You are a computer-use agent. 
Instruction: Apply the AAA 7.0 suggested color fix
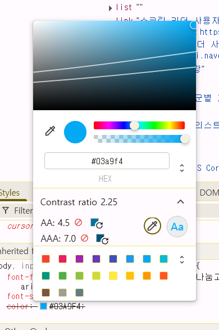(x=102, y=239)
